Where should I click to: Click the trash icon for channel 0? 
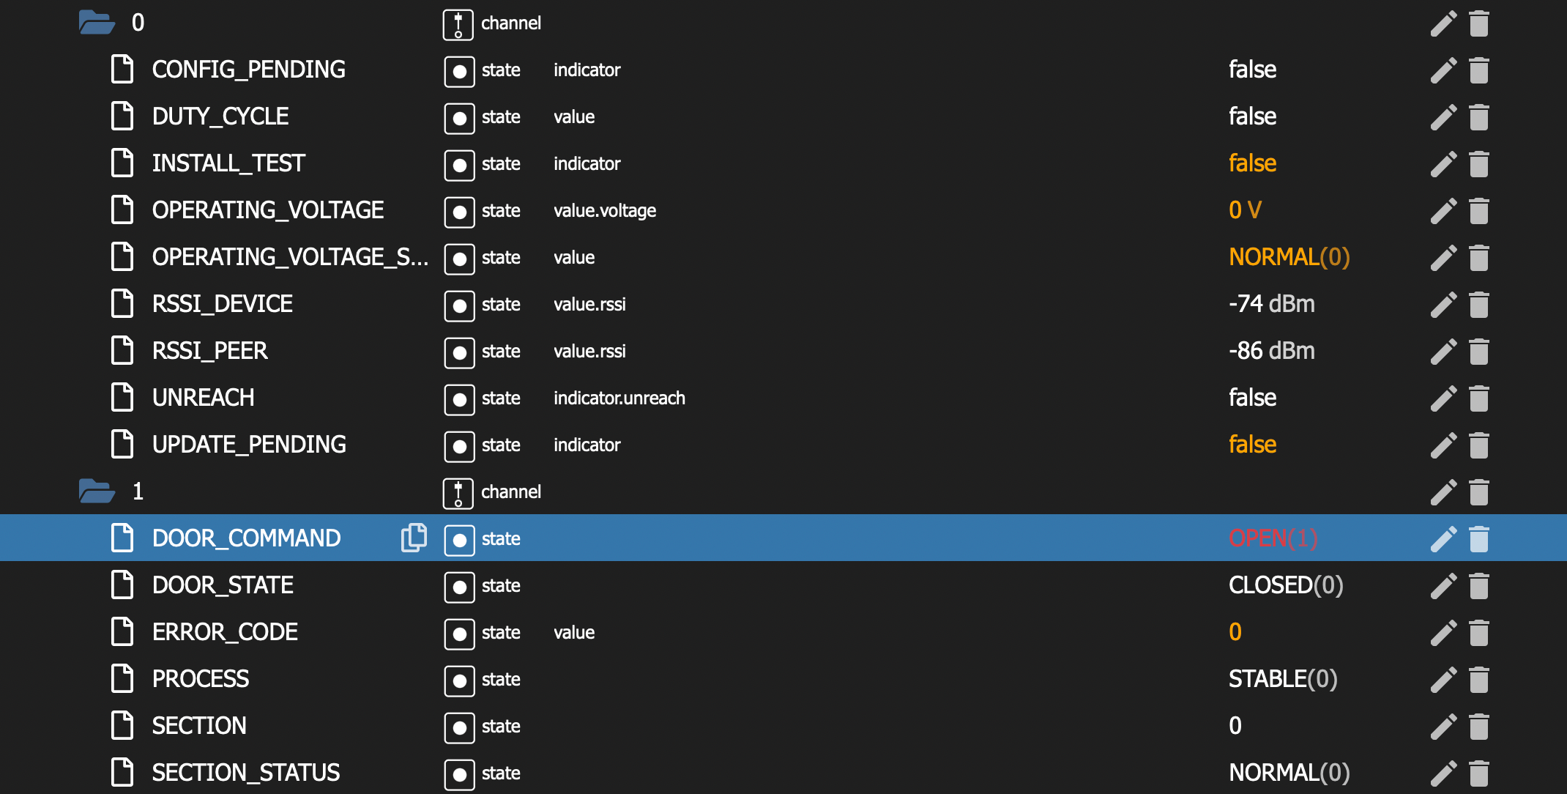pyautogui.click(x=1478, y=23)
